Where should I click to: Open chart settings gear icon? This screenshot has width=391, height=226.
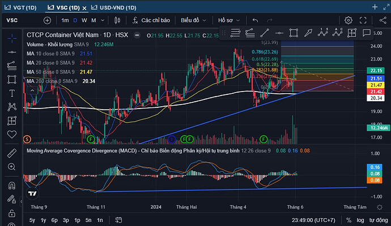[348, 20]
